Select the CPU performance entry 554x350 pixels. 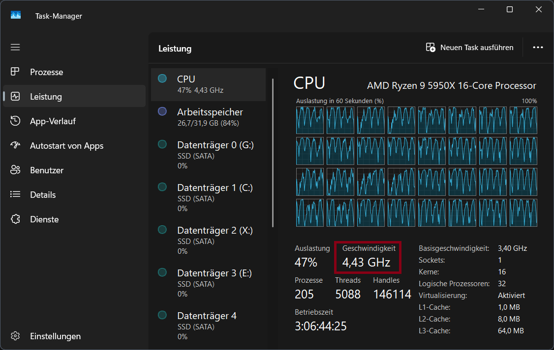tap(208, 84)
